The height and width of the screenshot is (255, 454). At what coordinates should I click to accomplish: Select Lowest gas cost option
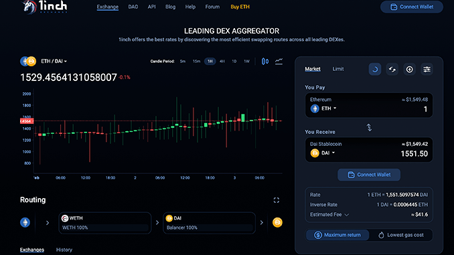[x=401, y=235]
